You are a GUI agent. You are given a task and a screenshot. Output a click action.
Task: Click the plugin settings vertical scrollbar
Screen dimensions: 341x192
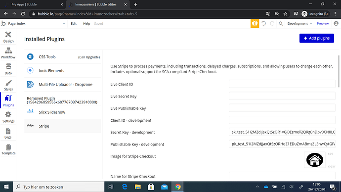(x=339, y=71)
